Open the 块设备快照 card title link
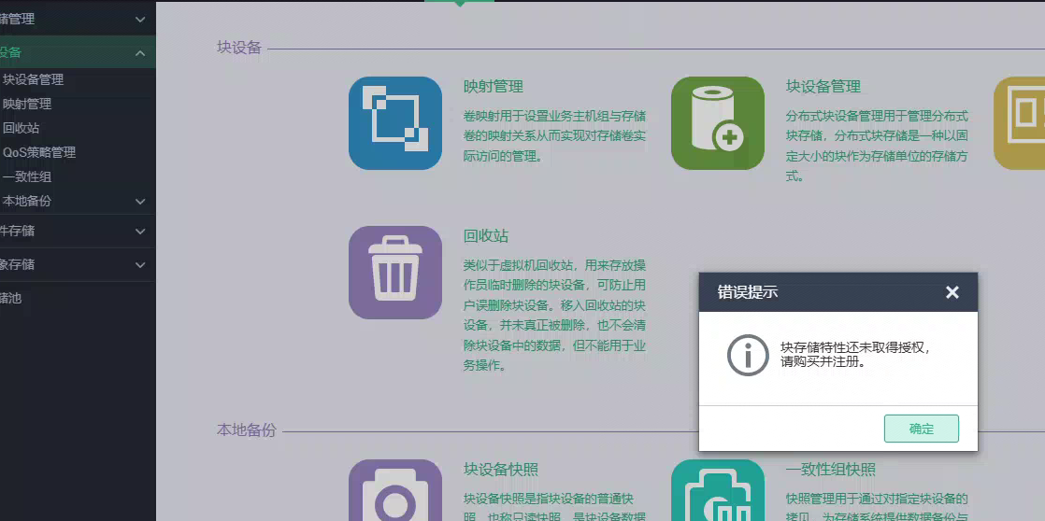Image resolution: width=1045 pixels, height=521 pixels. pyautogui.click(x=500, y=469)
